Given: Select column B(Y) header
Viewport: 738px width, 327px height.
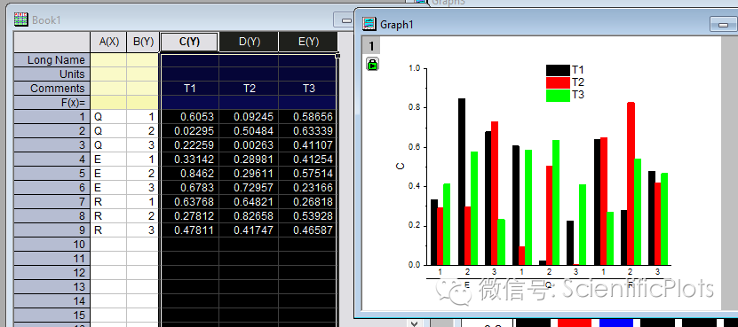Looking at the screenshot, I should 143,42.
